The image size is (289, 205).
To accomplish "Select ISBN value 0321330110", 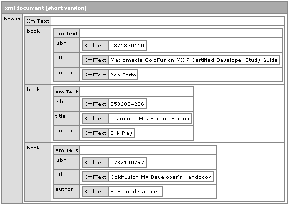I will tap(127, 45).
